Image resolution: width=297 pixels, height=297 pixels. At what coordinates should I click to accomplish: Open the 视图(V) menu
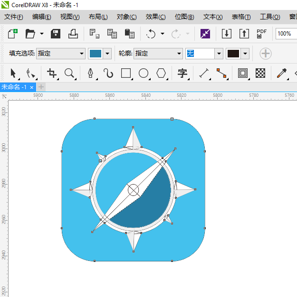pyautogui.click(x=70, y=17)
